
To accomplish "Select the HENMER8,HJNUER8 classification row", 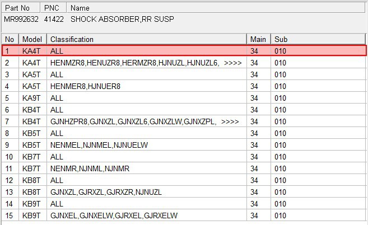I will (x=85, y=86).
